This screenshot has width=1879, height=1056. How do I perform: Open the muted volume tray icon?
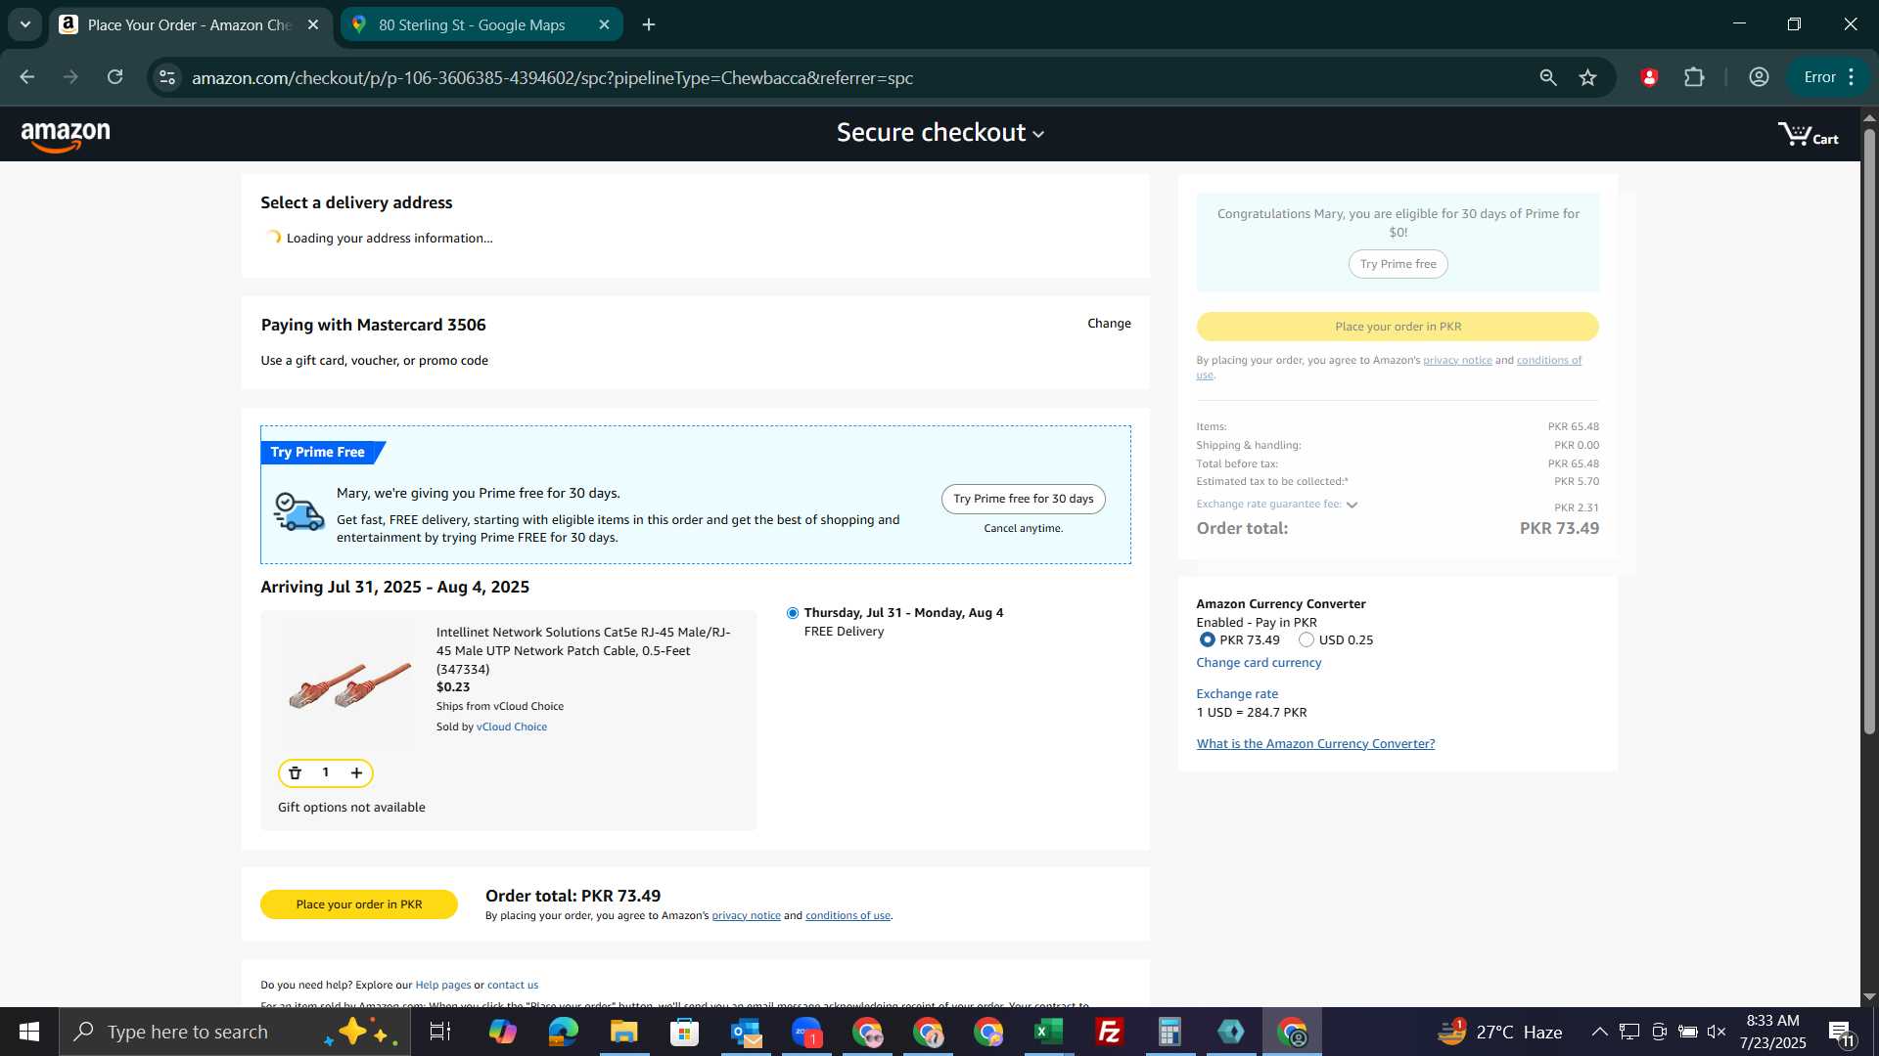tap(1716, 1032)
